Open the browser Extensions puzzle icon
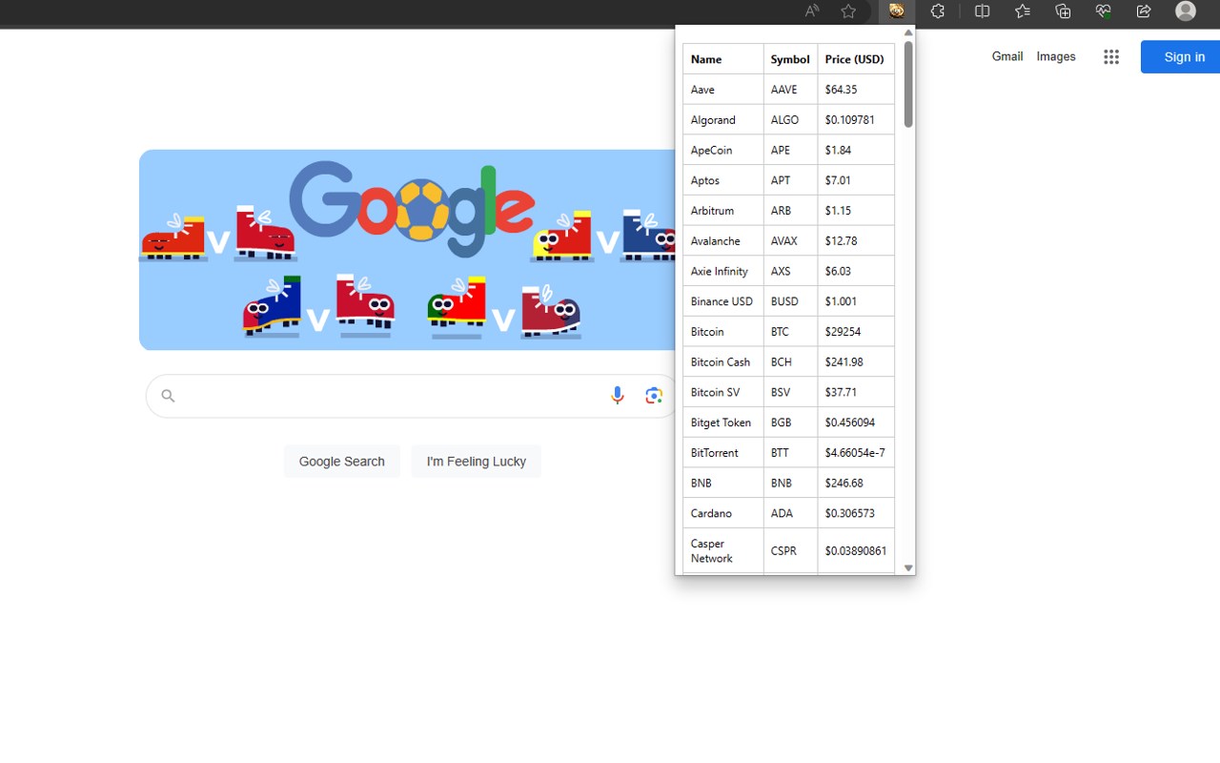 pyautogui.click(x=938, y=11)
